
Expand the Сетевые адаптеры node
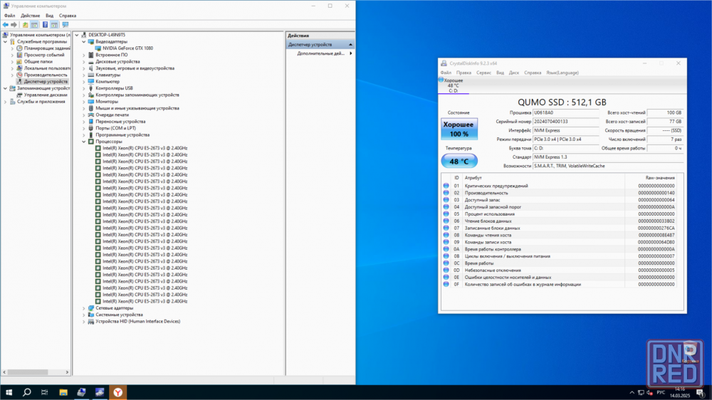84,308
